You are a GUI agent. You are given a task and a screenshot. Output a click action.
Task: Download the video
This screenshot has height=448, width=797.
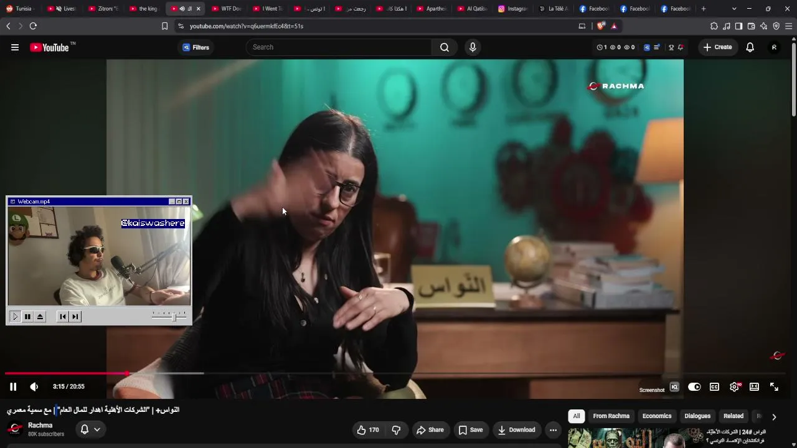pyautogui.click(x=516, y=430)
